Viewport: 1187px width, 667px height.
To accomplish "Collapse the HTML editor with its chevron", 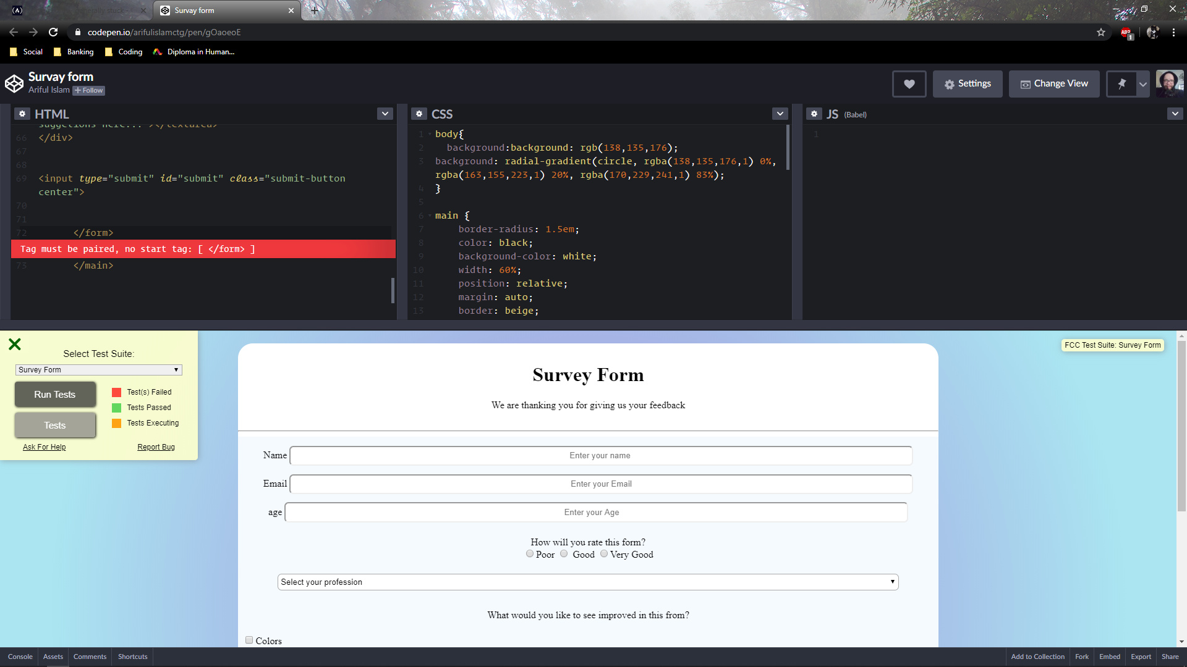I will click(385, 114).
